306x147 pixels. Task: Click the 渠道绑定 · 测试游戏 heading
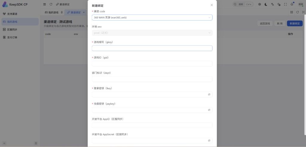(58, 22)
